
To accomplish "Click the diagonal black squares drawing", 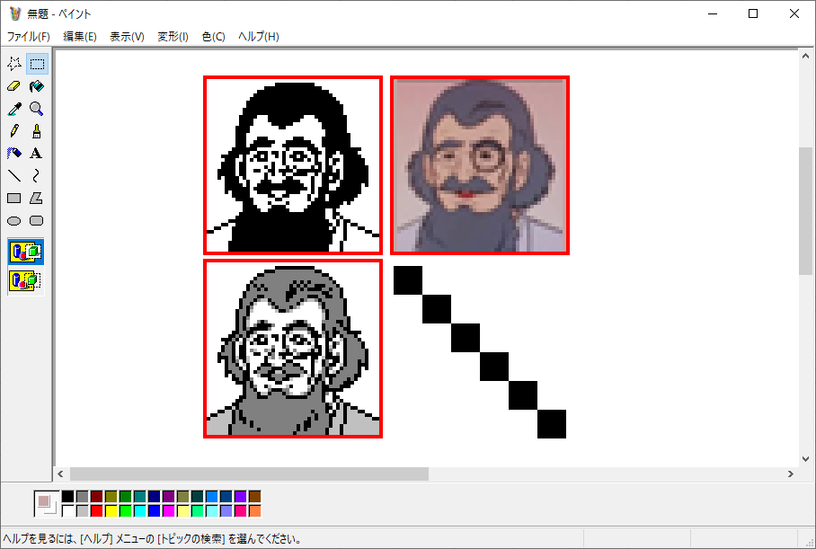I will pyautogui.click(x=480, y=352).
